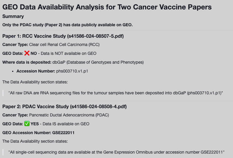
Task: Click the first 'Data Availability section states' line
Action: [x=35, y=82]
